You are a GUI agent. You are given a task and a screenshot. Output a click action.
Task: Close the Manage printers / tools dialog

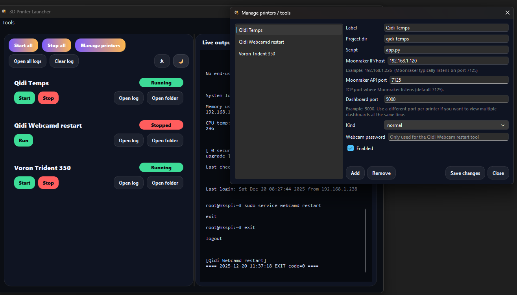click(x=508, y=13)
